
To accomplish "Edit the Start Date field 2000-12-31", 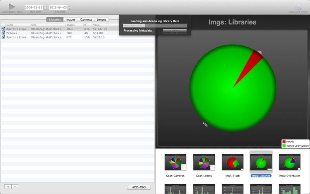I will click(34, 7).
